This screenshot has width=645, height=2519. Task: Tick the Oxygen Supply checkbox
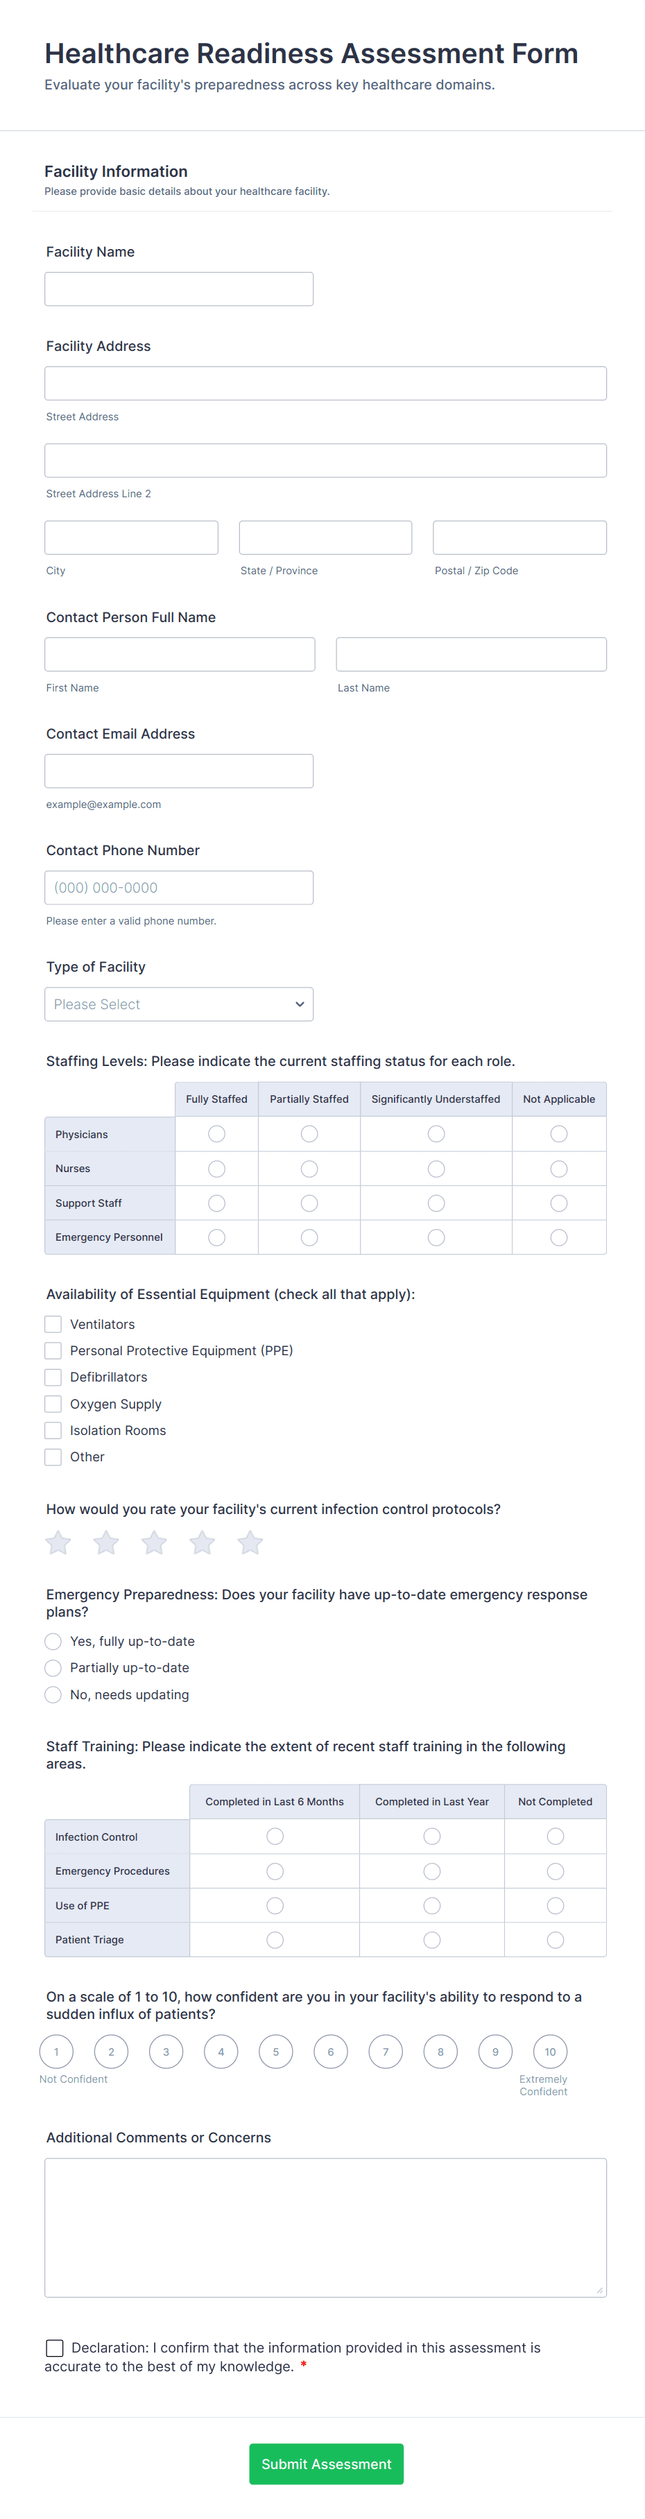click(x=54, y=1403)
